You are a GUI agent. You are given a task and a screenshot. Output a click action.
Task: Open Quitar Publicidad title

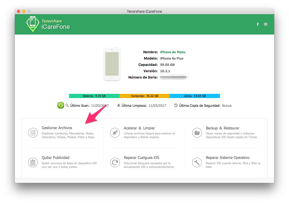56,158
